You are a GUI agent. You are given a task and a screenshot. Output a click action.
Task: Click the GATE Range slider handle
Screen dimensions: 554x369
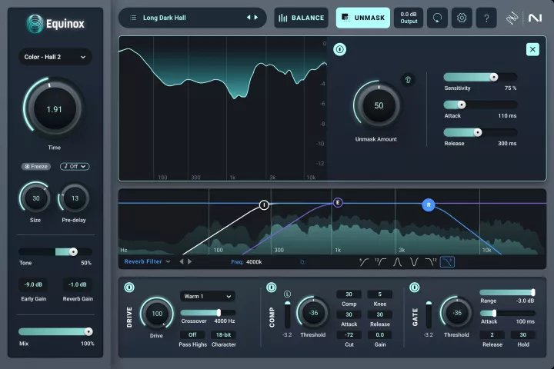point(532,292)
